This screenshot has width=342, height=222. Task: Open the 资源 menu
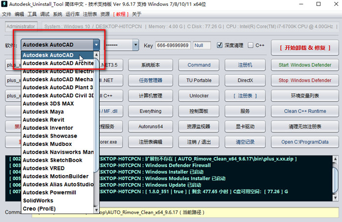[x=105, y=14]
